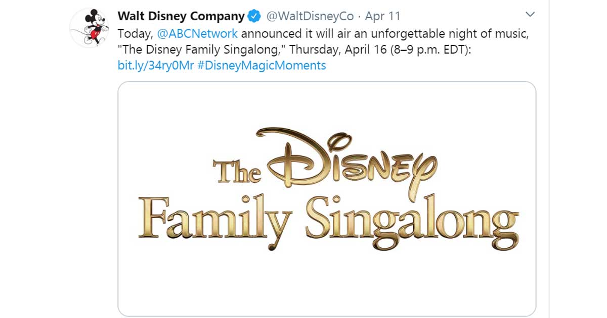Open the Walt Disney Company profile name
The height and width of the screenshot is (318, 607).
(x=181, y=17)
